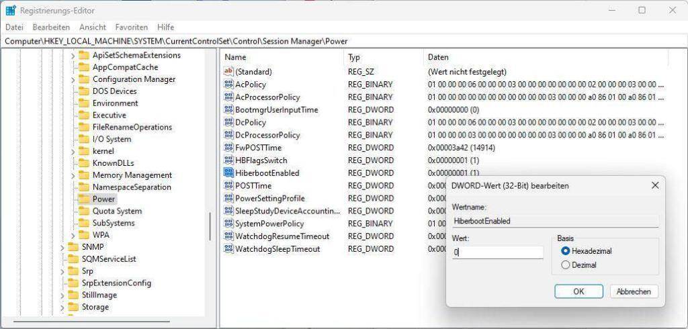Click the HBFlagsSwitch DWORD icon

[x=228, y=160]
